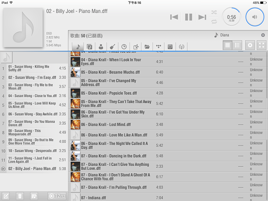Open the recently played clock tab
This screenshot has height=201, width=268.
[124, 46]
